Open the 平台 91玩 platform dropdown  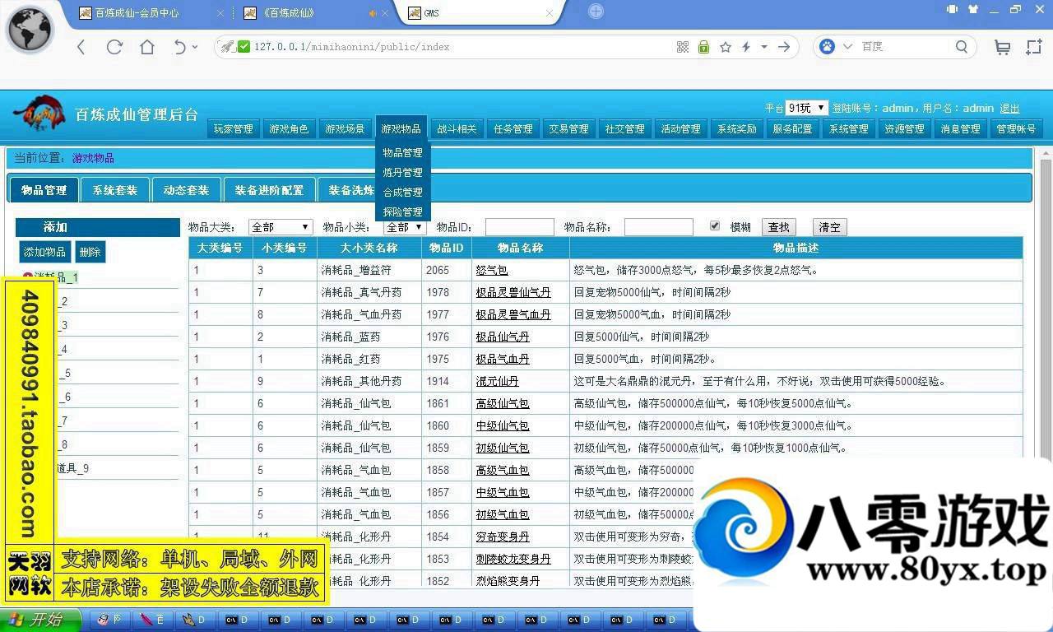pyautogui.click(x=806, y=108)
